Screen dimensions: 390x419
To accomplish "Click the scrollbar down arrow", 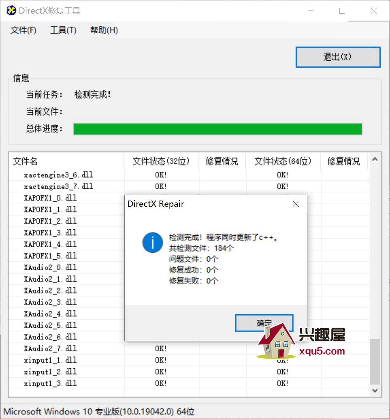I will [375, 391].
